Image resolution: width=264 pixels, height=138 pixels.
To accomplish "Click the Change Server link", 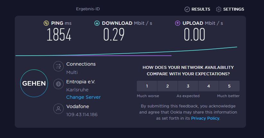I will 84,97.
